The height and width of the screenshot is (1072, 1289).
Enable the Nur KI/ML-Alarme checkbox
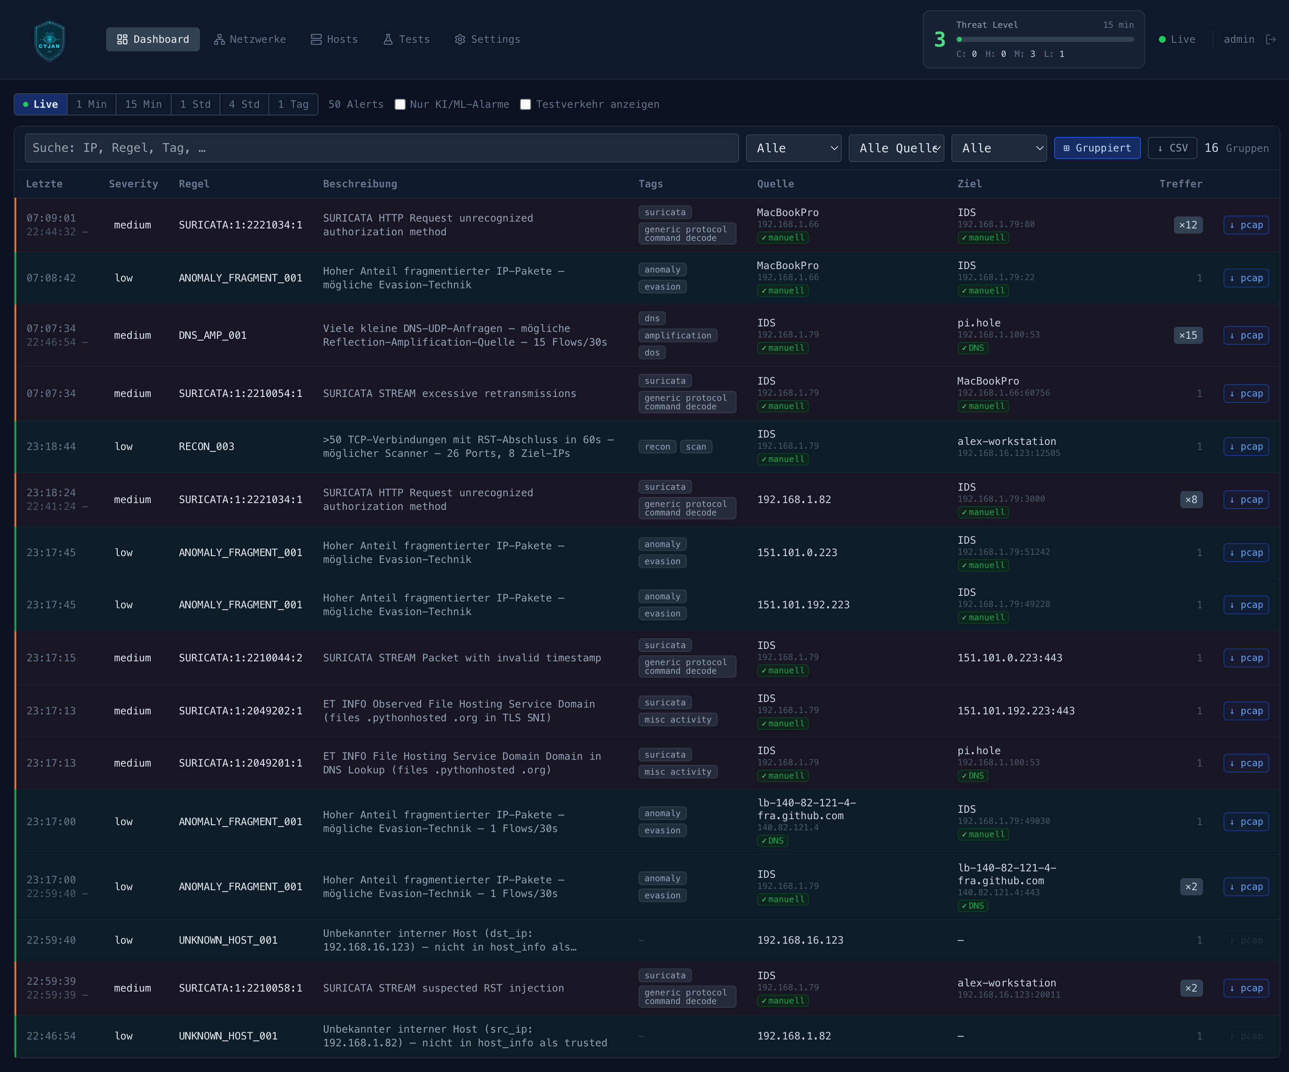click(x=400, y=104)
